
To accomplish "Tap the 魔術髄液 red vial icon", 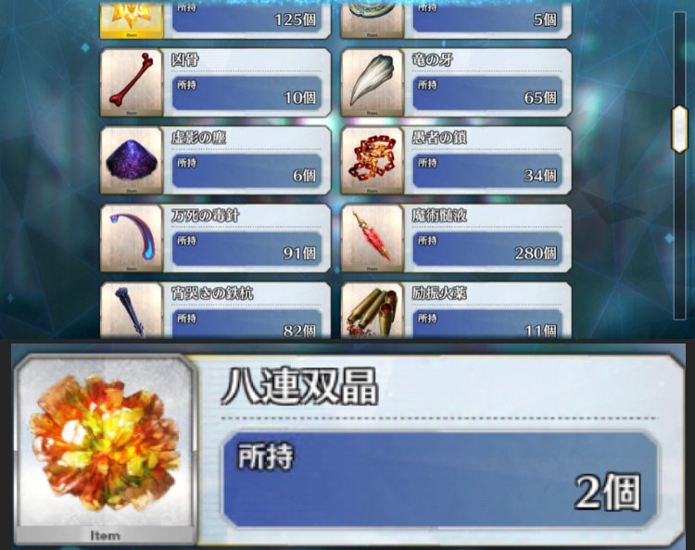I will click(373, 238).
